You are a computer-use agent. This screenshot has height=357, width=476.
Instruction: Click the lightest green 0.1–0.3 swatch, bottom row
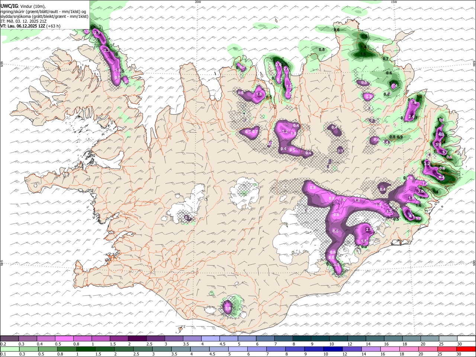tap(10, 349)
